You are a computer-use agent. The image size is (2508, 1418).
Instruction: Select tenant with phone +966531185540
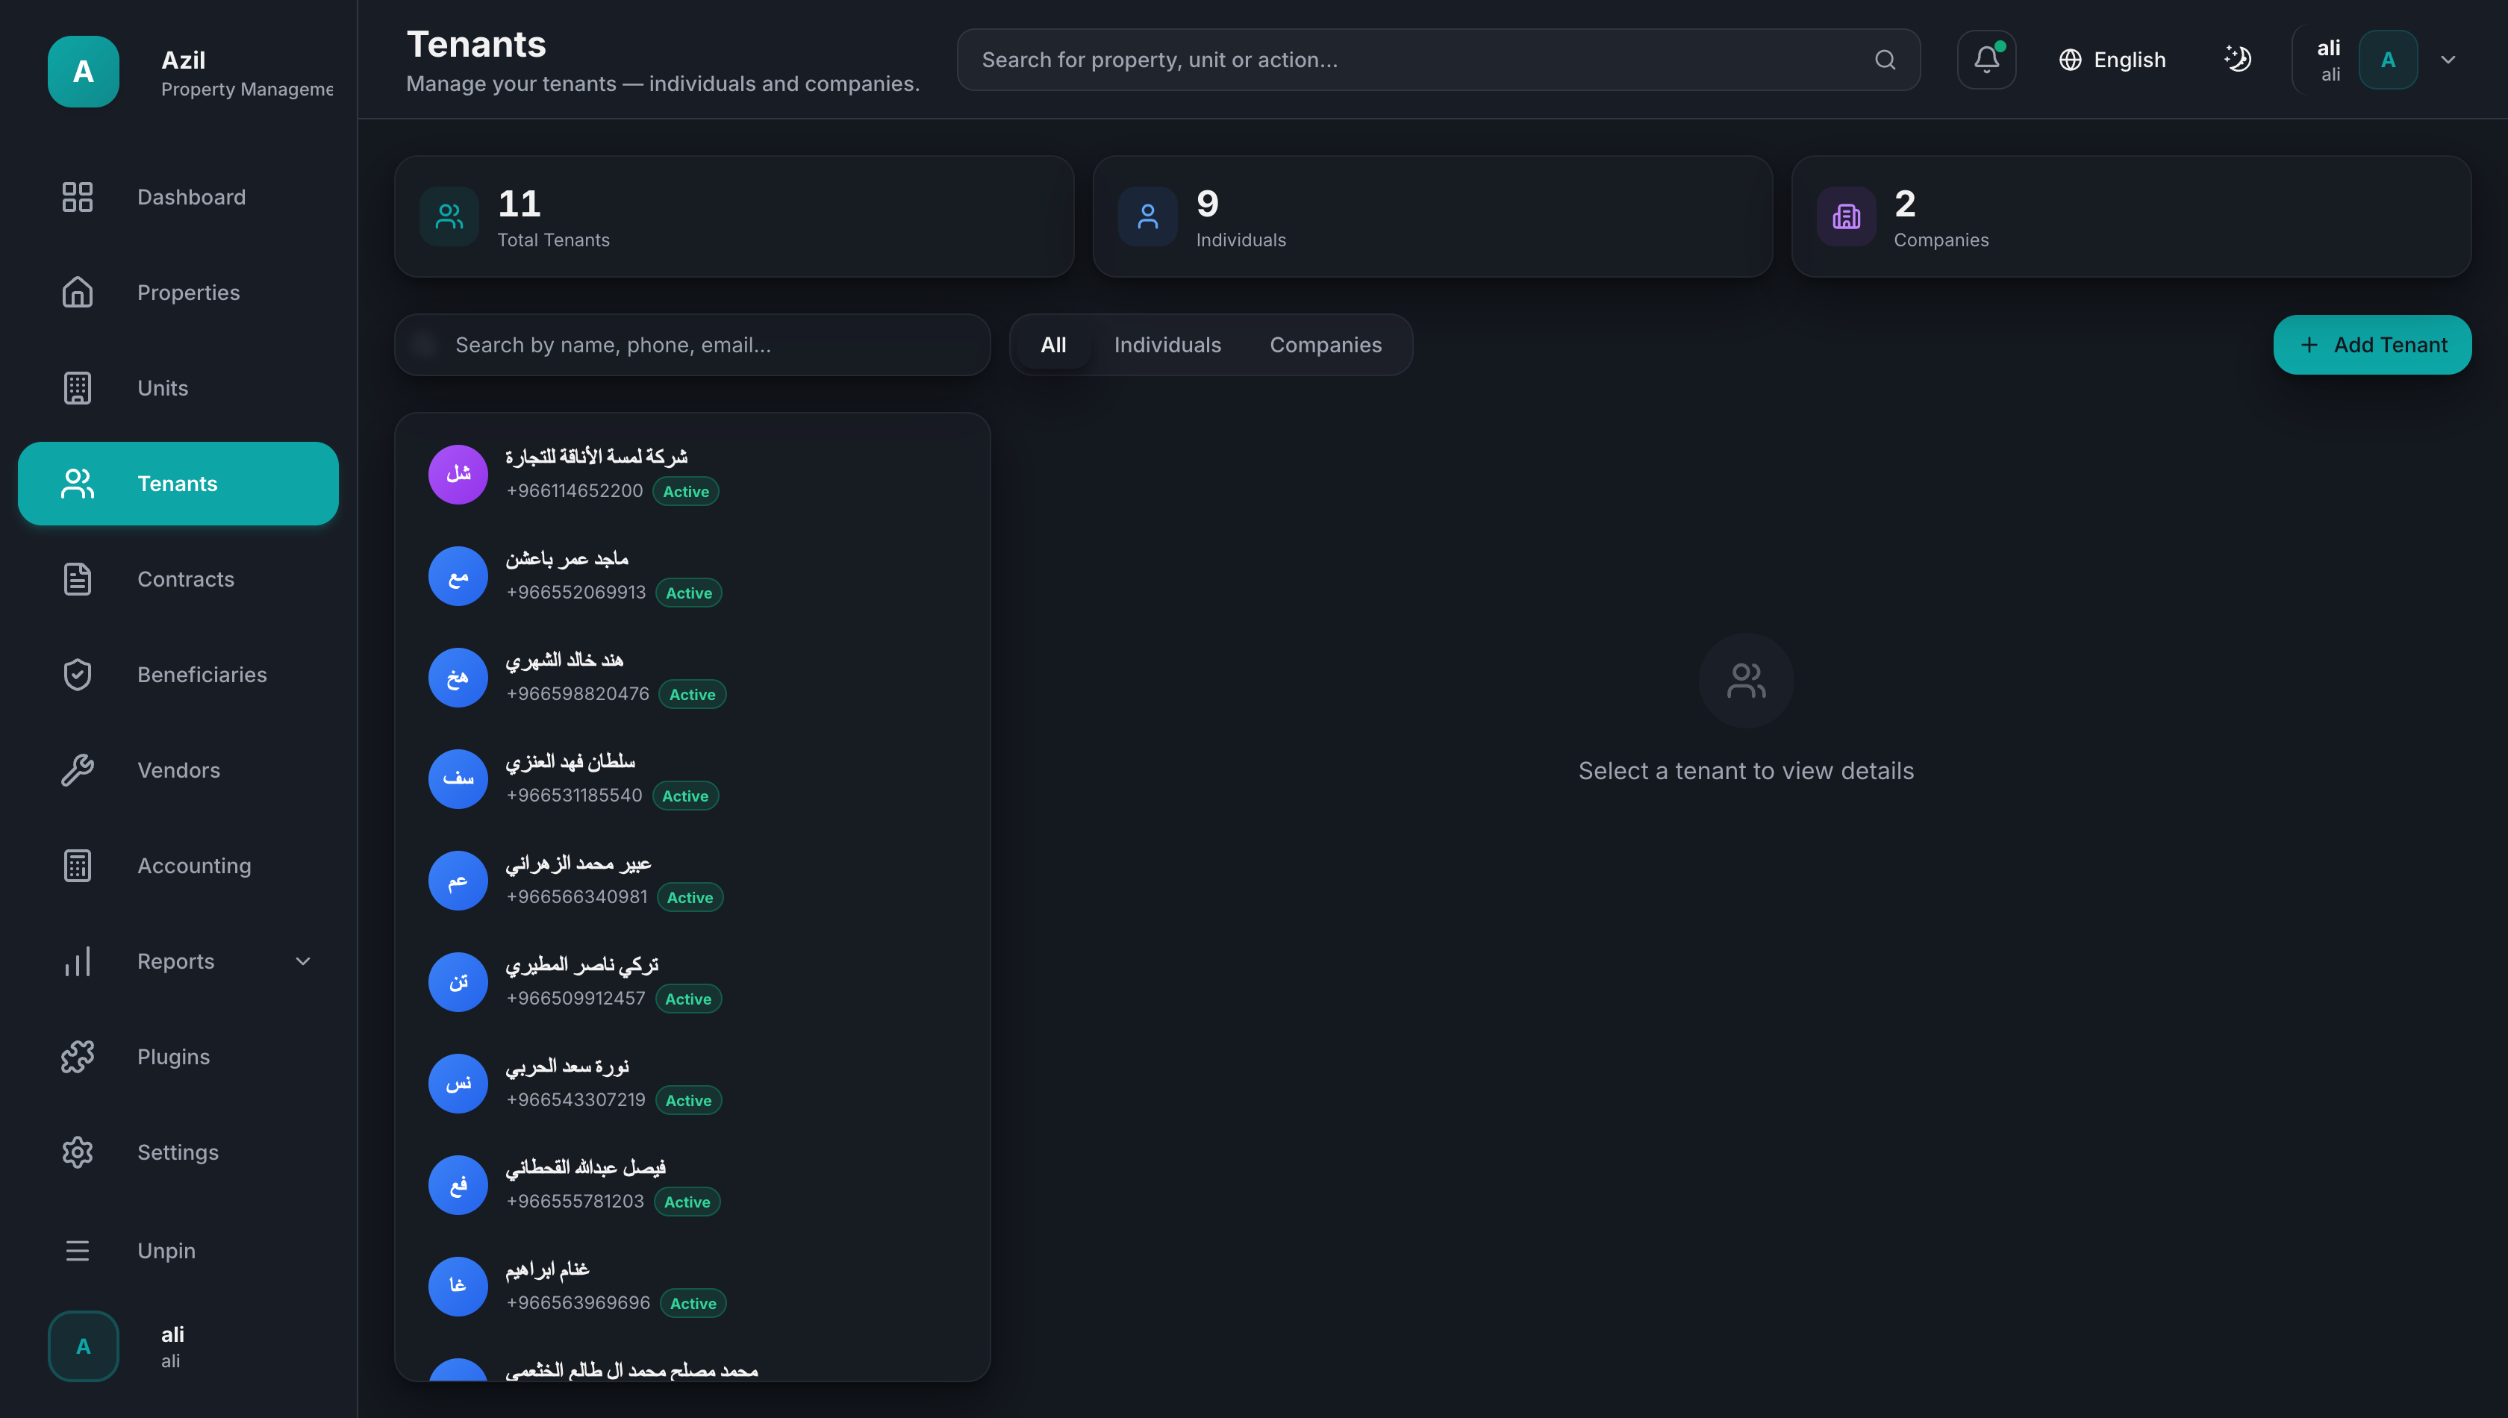(693, 778)
